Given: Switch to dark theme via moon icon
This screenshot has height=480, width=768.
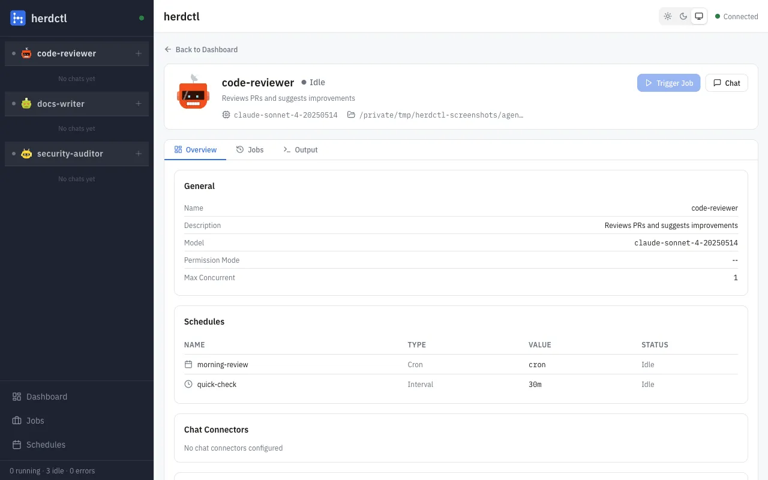Looking at the screenshot, I should point(683,16).
